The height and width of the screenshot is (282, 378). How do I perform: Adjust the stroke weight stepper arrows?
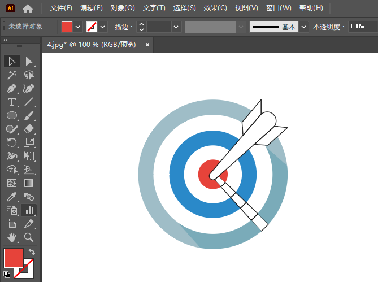(x=141, y=27)
